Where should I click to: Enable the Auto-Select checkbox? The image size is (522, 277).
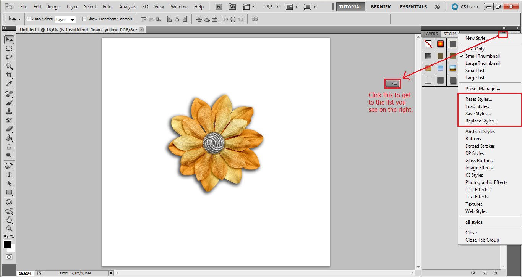[x=28, y=19]
